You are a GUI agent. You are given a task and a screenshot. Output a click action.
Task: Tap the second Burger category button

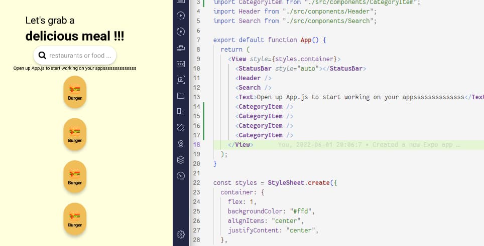coord(75,134)
